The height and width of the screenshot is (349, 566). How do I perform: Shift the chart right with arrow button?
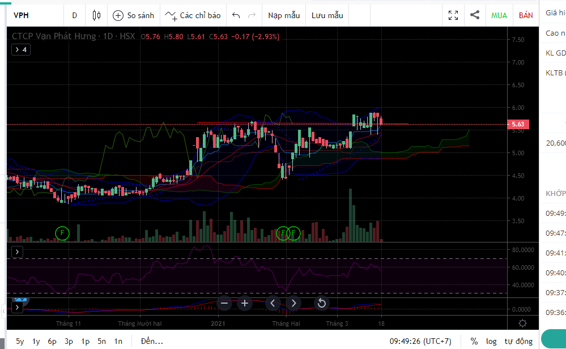tap(293, 303)
